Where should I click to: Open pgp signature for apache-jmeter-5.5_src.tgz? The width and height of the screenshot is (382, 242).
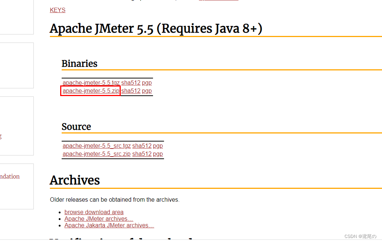tap(158, 146)
